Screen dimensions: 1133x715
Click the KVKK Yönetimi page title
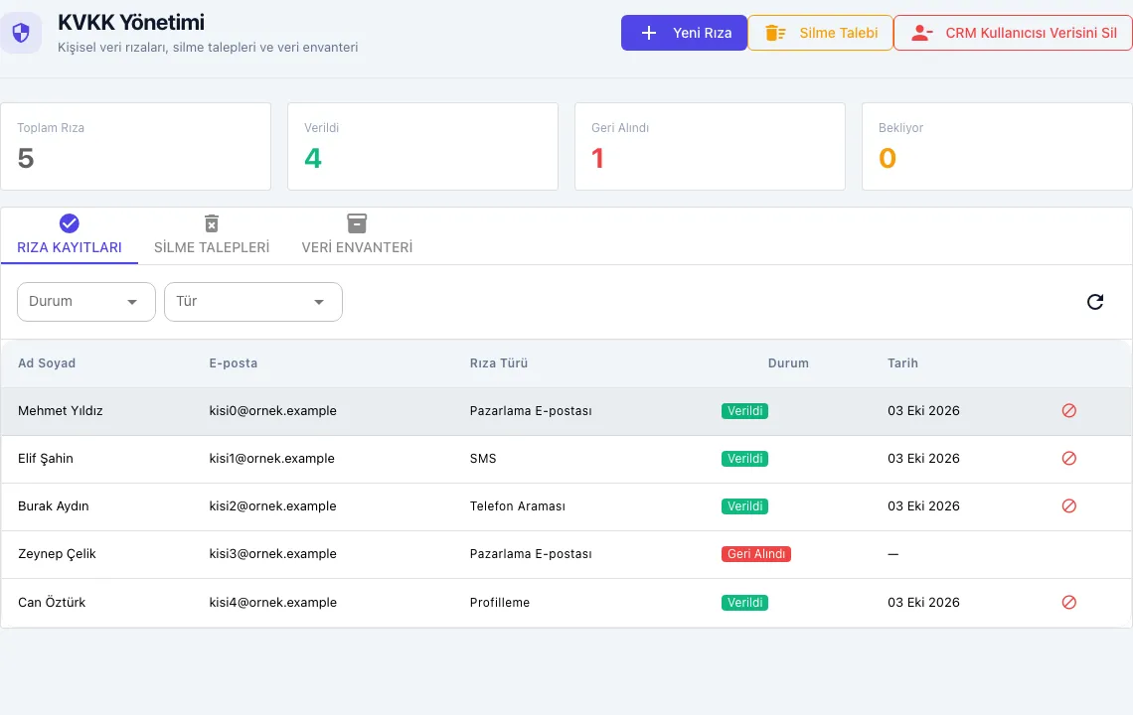tap(131, 23)
